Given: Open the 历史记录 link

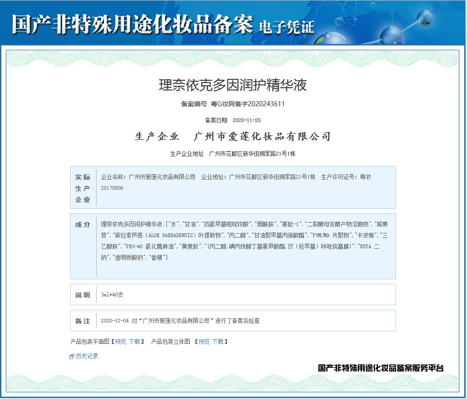Looking at the screenshot, I should (x=87, y=356).
